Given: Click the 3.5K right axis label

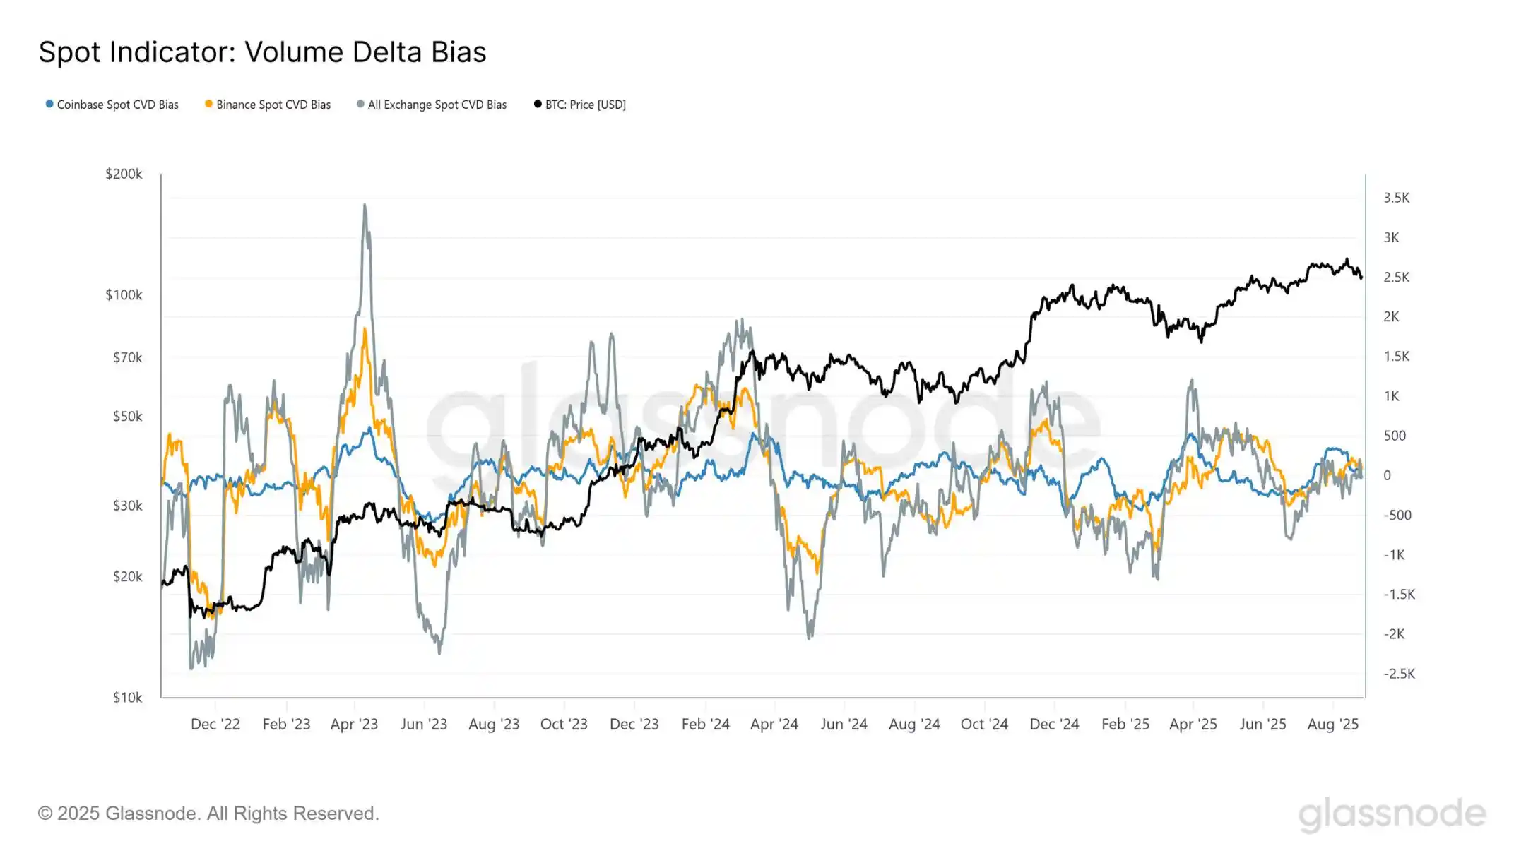Looking at the screenshot, I should pos(1396,198).
